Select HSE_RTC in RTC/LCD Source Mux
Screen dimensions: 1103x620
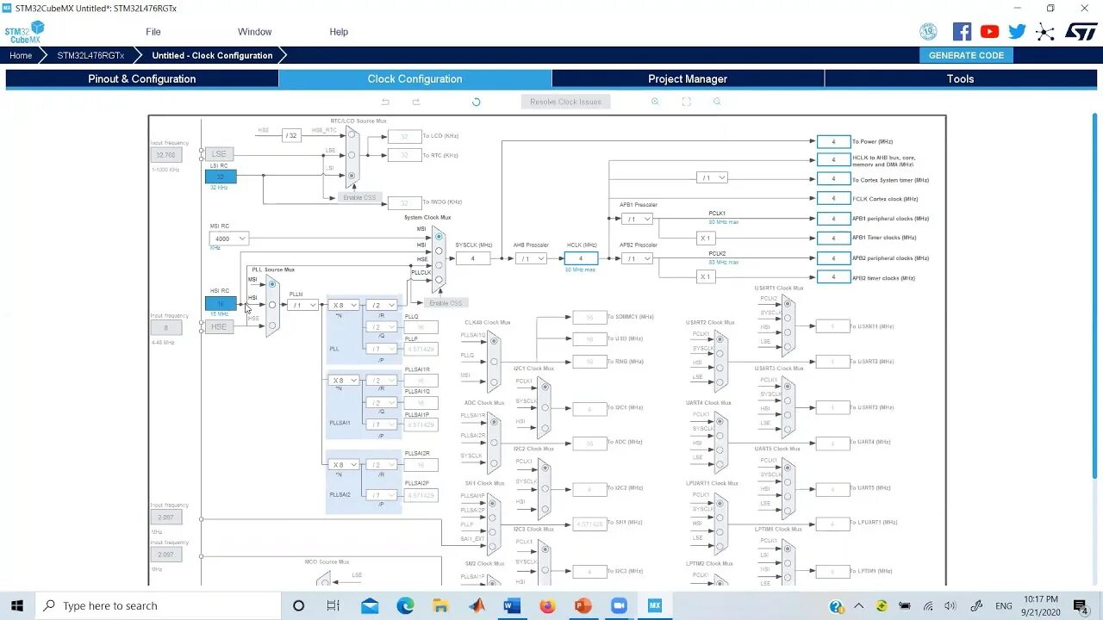(x=351, y=135)
